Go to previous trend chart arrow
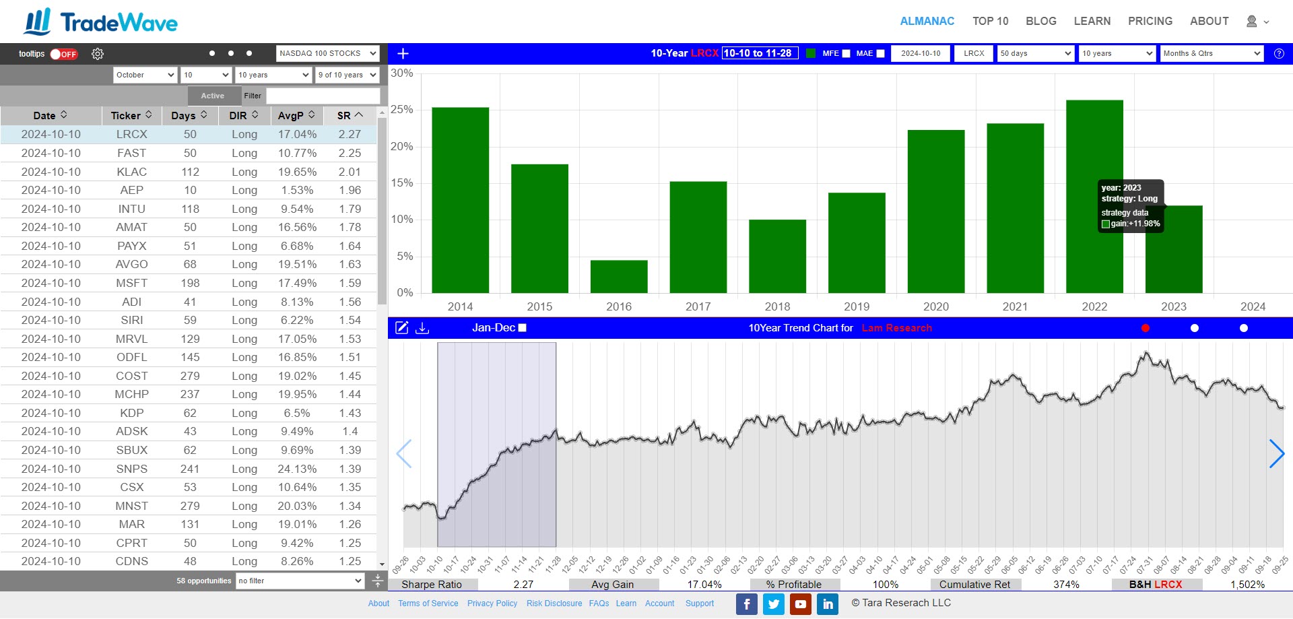 404,454
